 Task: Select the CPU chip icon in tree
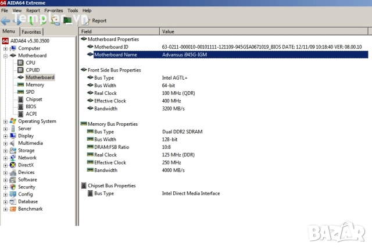pos(20,63)
